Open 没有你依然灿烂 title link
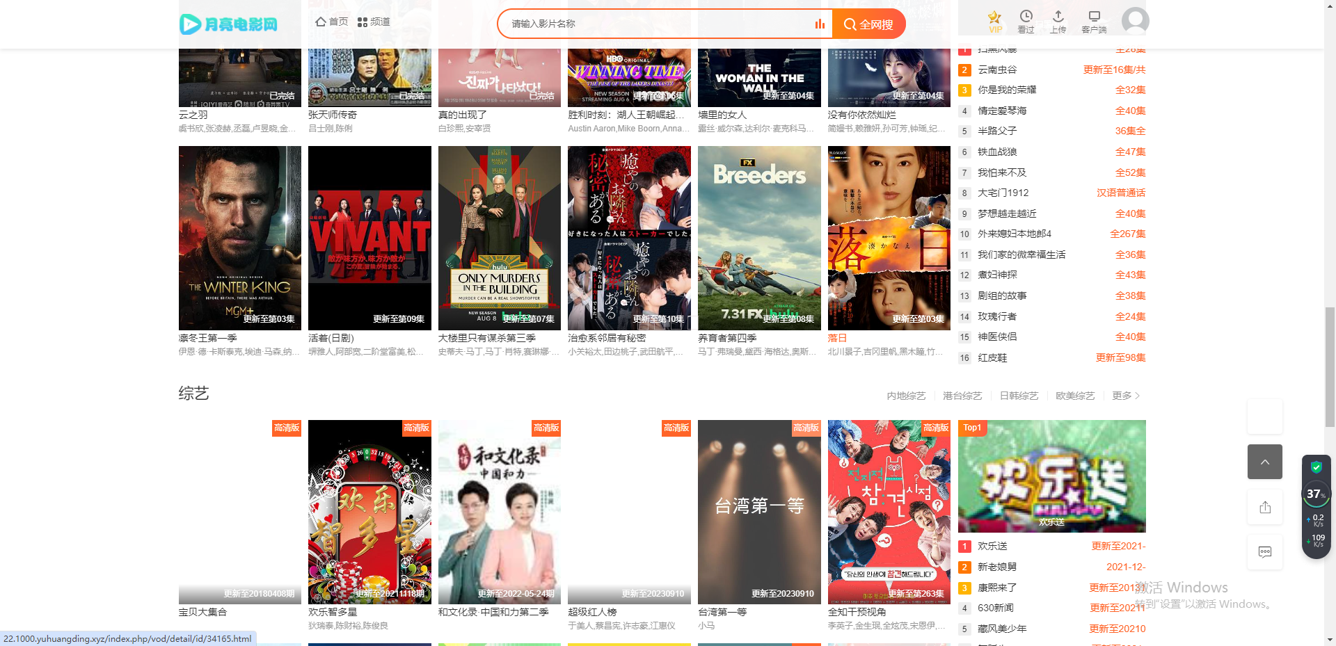Viewport: 1336px width, 646px height. [862, 115]
